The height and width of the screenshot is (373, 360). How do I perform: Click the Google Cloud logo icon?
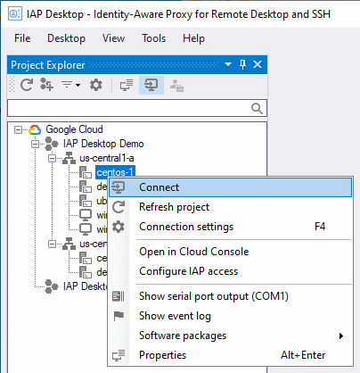tap(35, 130)
